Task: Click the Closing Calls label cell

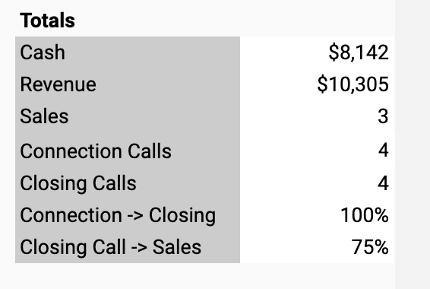Action: tap(128, 183)
